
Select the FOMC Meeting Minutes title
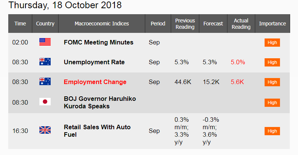(98, 42)
